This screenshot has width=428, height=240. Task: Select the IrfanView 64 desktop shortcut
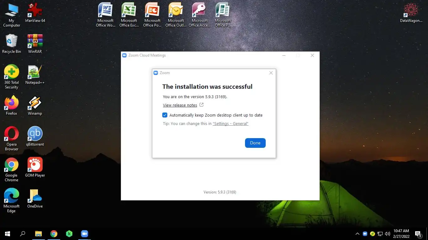pyautogui.click(x=35, y=13)
